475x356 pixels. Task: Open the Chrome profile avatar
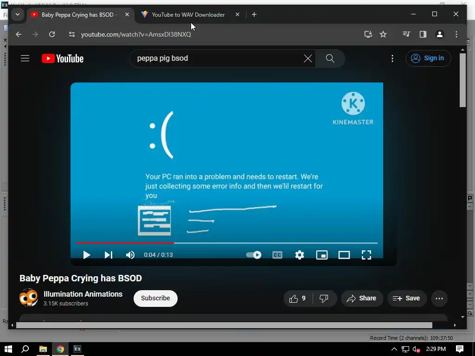[440, 34]
